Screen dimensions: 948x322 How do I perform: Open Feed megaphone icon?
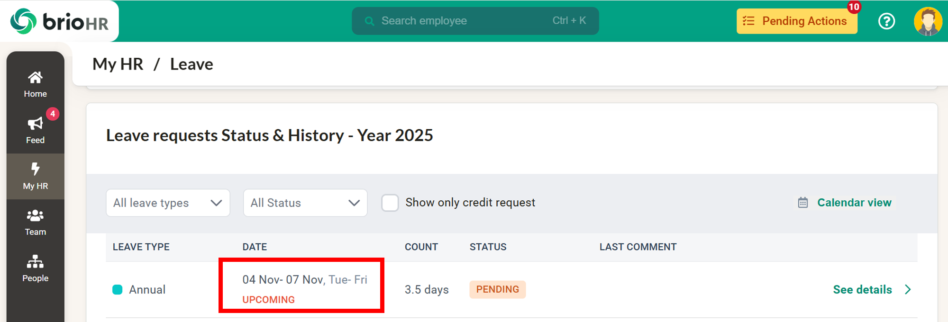[36, 124]
